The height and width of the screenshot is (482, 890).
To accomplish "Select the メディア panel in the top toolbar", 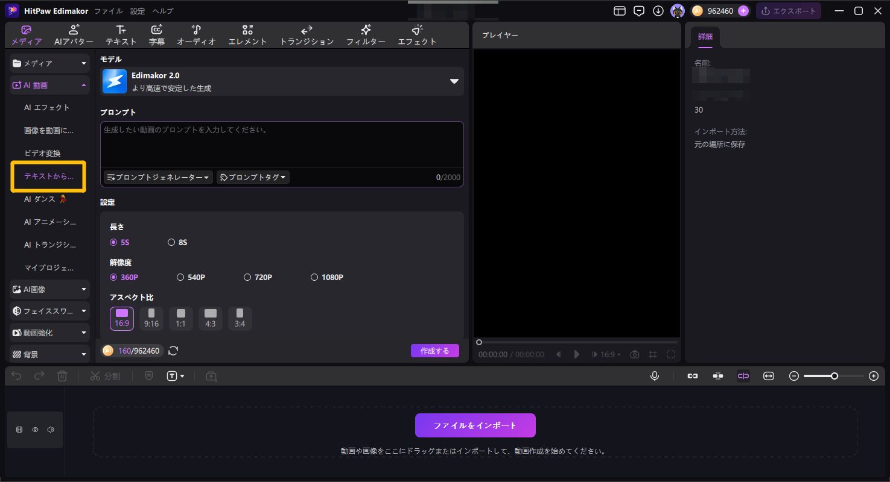I will pyautogui.click(x=25, y=34).
